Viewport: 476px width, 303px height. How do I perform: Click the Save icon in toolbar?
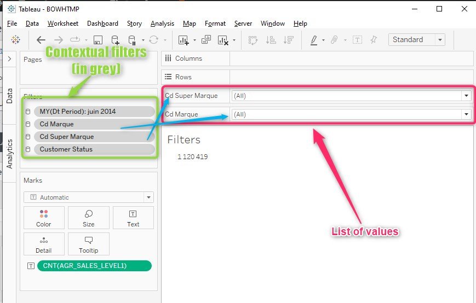point(98,40)
